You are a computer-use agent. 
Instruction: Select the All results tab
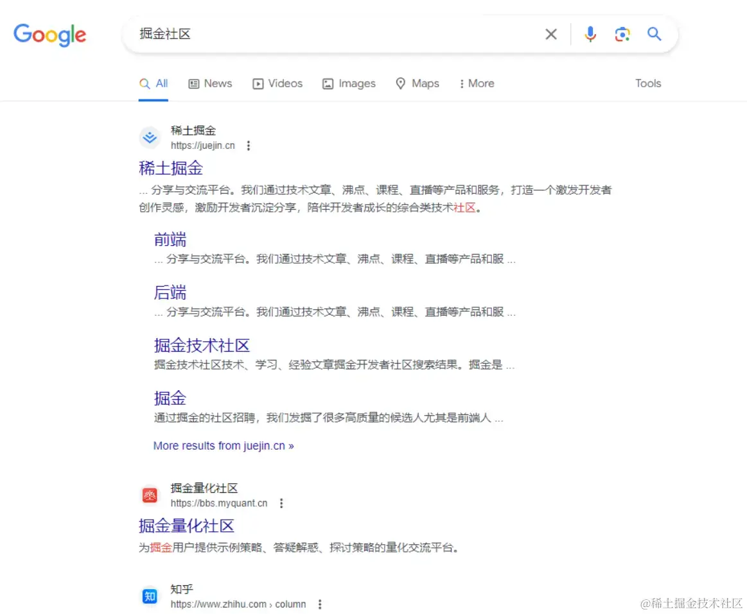pos(154,84)
